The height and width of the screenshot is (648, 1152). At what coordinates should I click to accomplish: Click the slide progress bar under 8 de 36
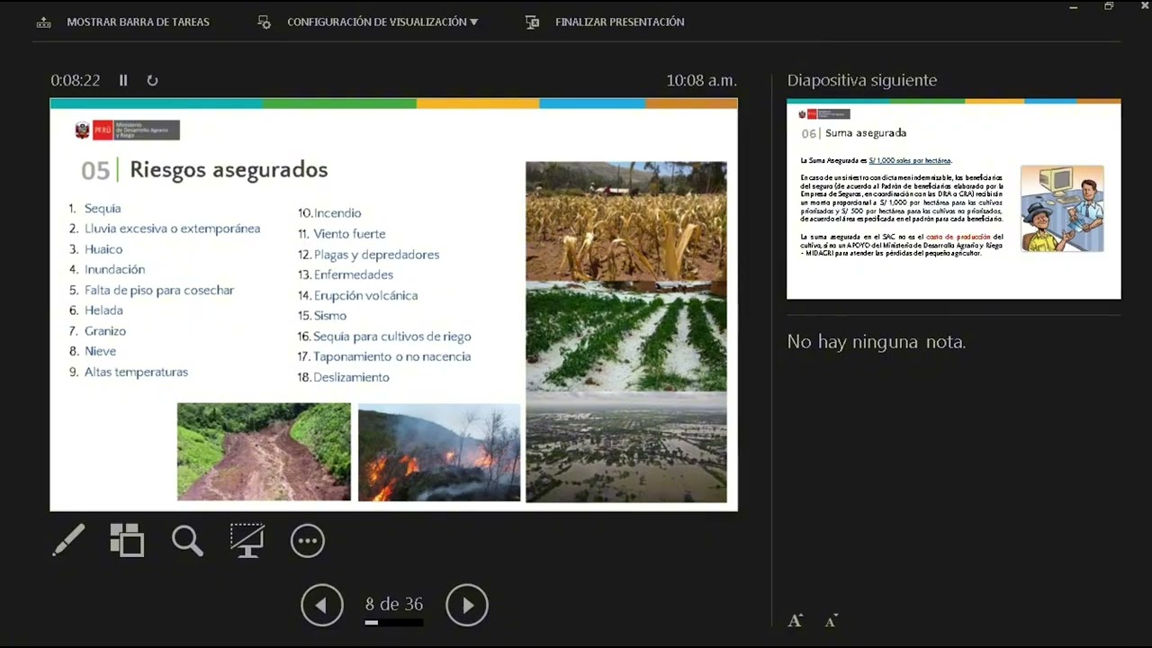click(x=393, y=622)
